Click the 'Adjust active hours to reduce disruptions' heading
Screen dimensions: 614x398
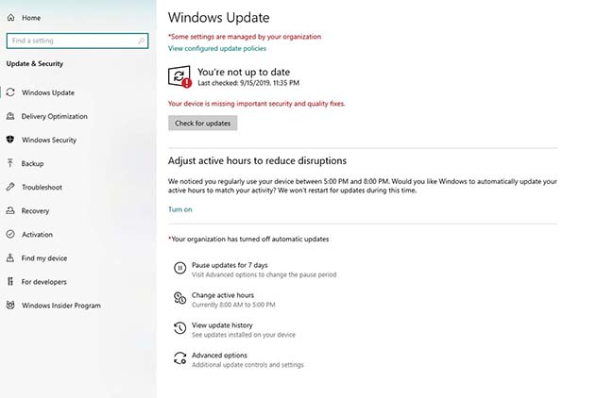[257, 160]
